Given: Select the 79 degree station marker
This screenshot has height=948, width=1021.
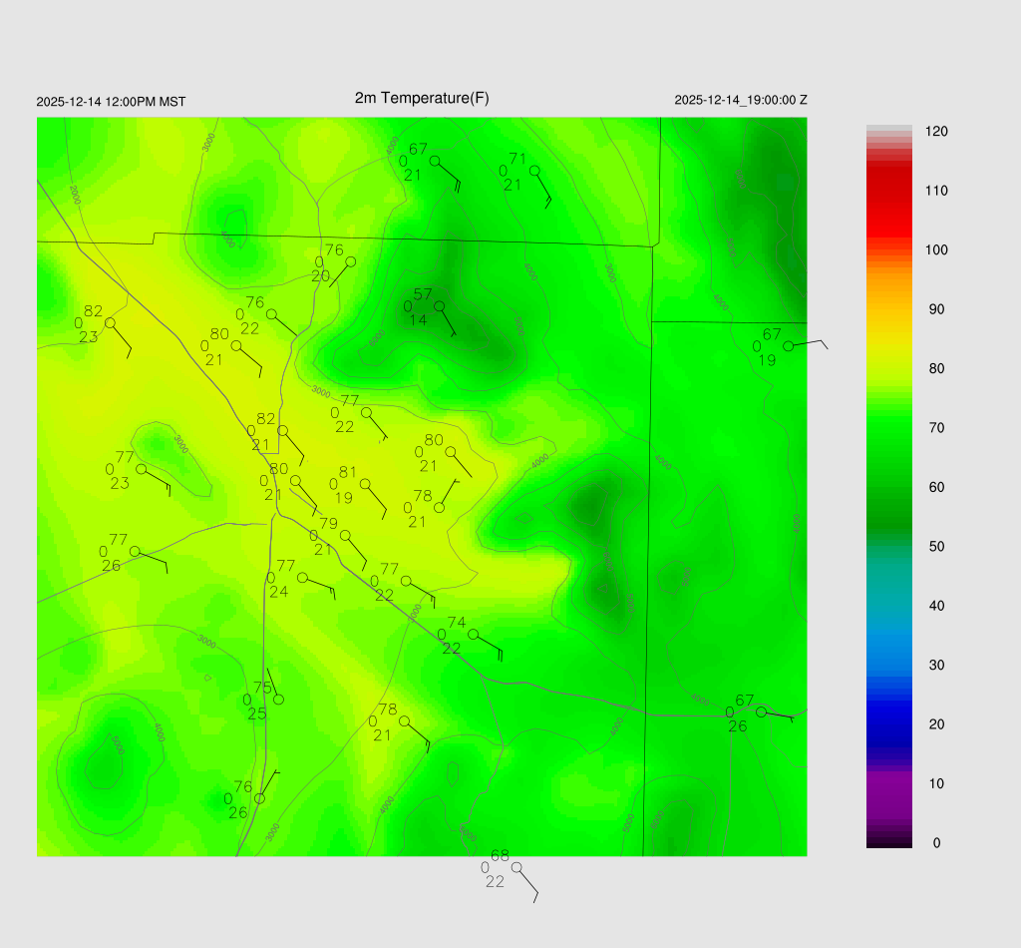Looking at the screenshot, I should 346,536.
